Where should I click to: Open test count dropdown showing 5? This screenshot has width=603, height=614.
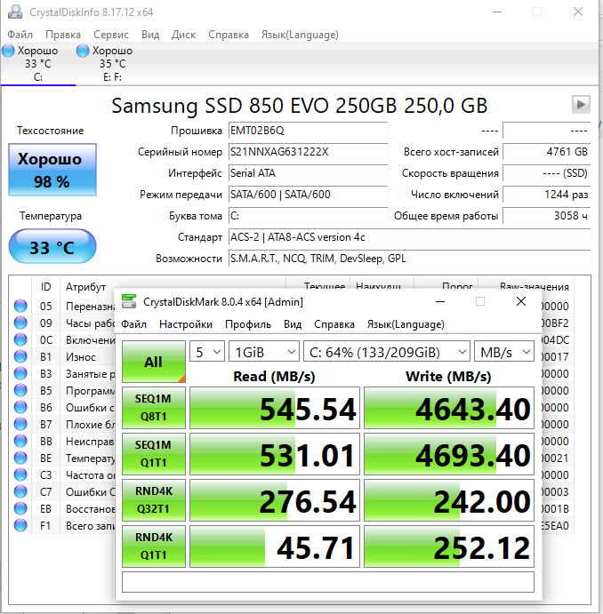[x=207, y=352]
